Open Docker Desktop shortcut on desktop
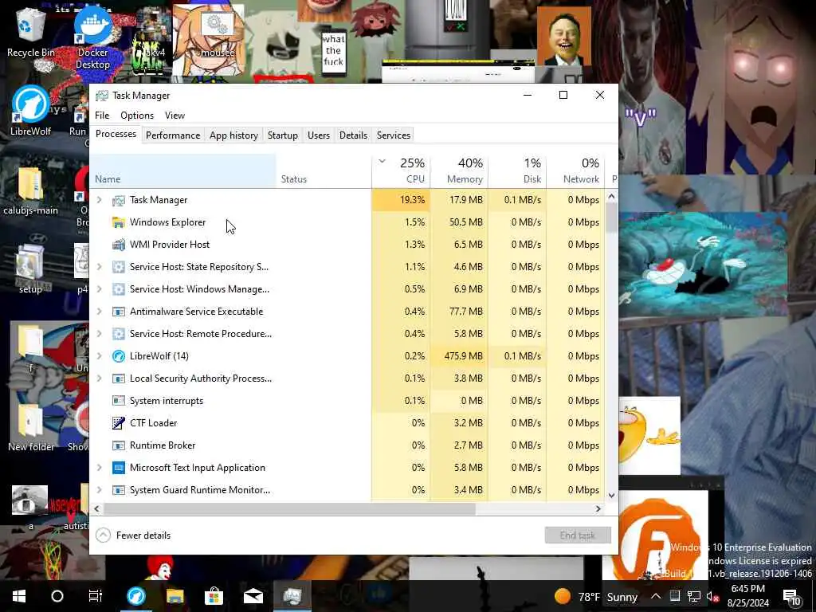The image size is (816, 612). [92, 37]
